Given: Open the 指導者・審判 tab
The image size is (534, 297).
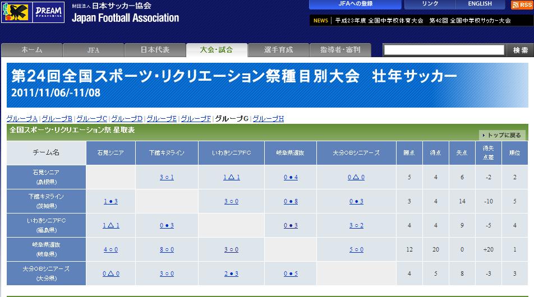Looking at the screenshot, I should [x=340, y=50].
